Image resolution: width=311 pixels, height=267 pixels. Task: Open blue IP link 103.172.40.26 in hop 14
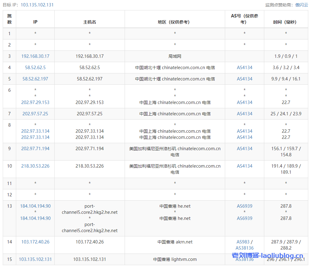pyautogui.click(x=35, y=242)
